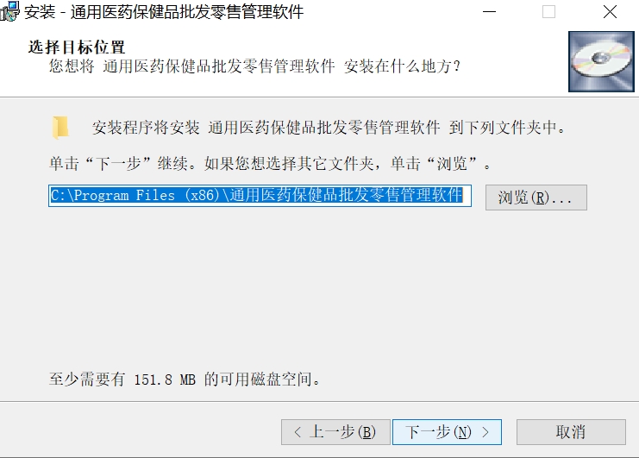This screenshot has width=639, height=458.
Task: Click the left chevron on 上一步 button
Action: click(298, 432)
